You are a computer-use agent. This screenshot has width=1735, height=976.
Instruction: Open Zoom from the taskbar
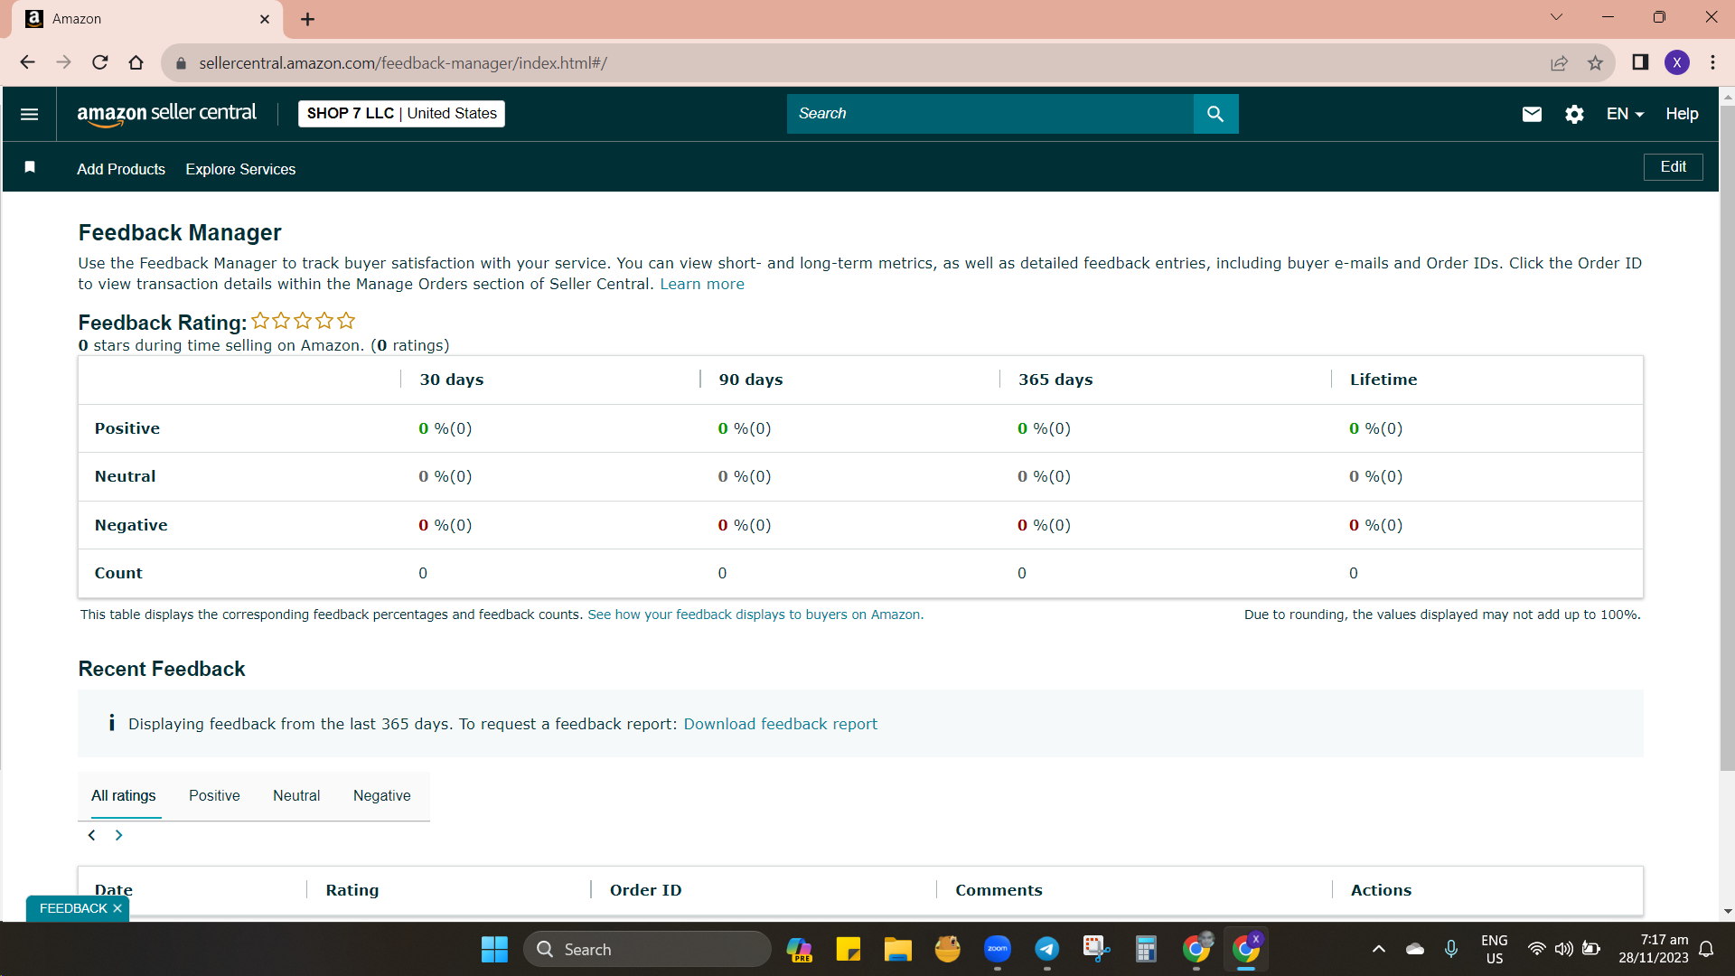tap(998, 949)
